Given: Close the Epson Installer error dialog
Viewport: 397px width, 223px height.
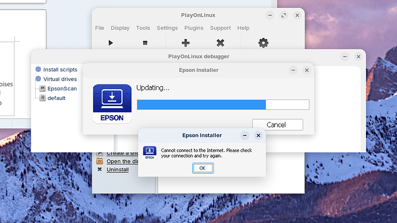Looking at the screenshot, I should point(258,136).
